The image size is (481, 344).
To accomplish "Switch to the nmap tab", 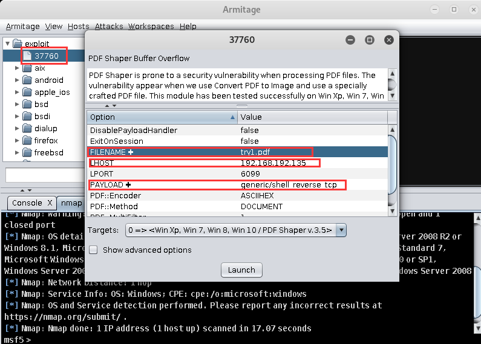I will tap(71, 203).
